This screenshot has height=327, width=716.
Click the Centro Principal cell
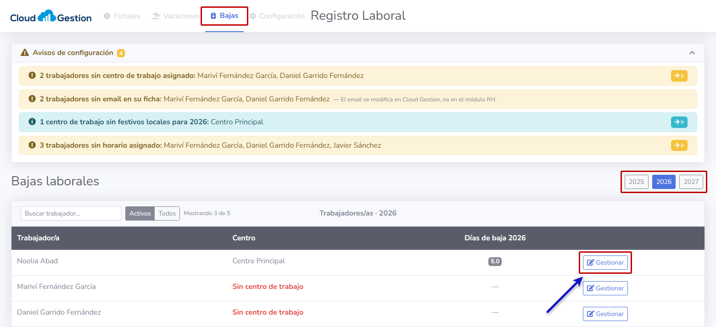[x=259, y=261]
